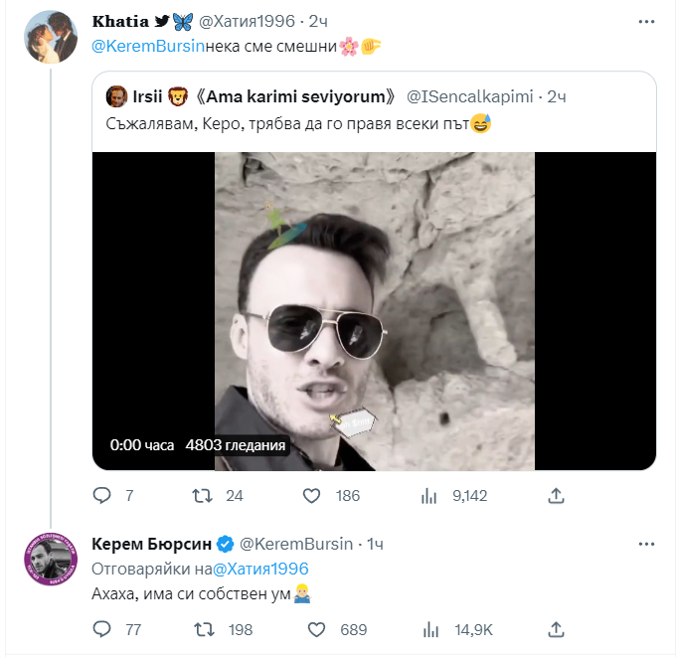677x657 pixels.
Task: Open the @Хатия1996 reply-to link
Action: (260, 569)
